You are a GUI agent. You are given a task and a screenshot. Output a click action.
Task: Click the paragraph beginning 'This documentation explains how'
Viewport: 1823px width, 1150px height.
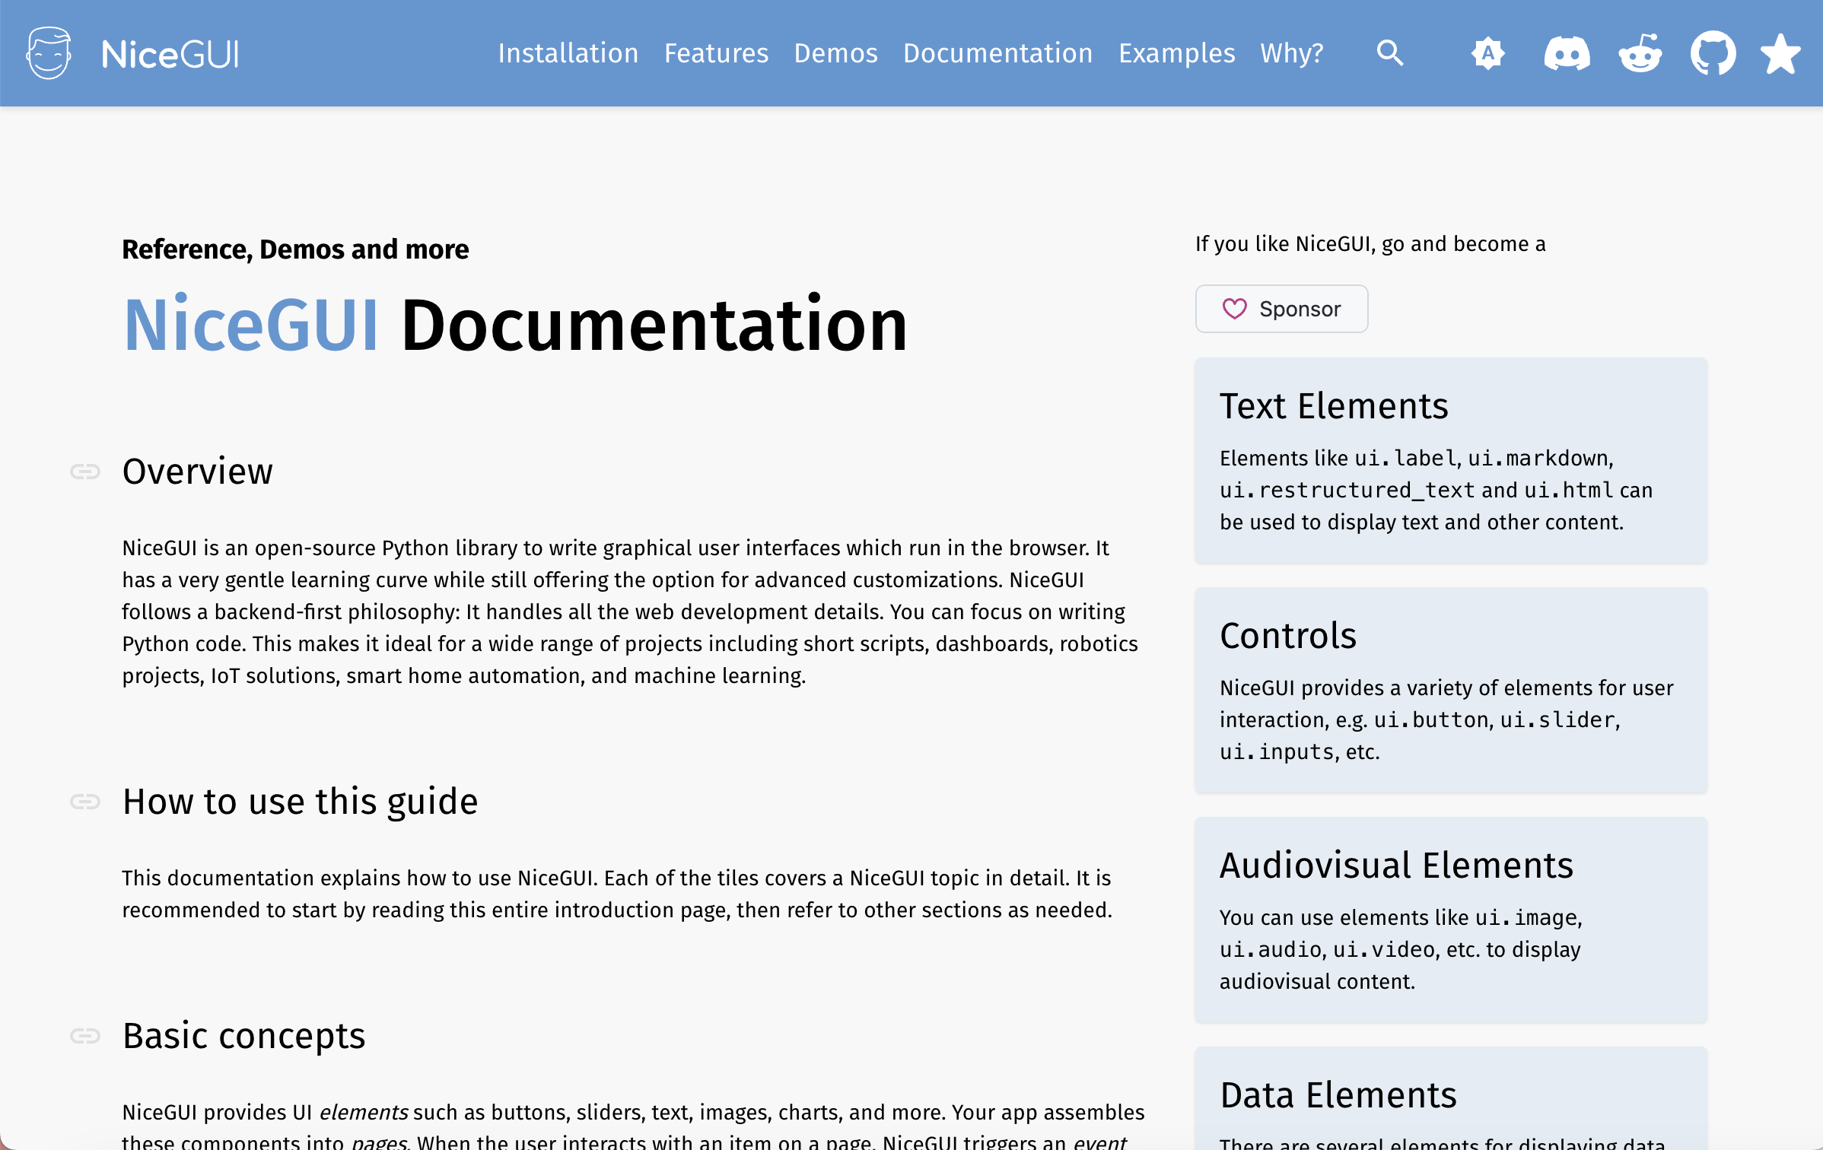tap(617, 894)
